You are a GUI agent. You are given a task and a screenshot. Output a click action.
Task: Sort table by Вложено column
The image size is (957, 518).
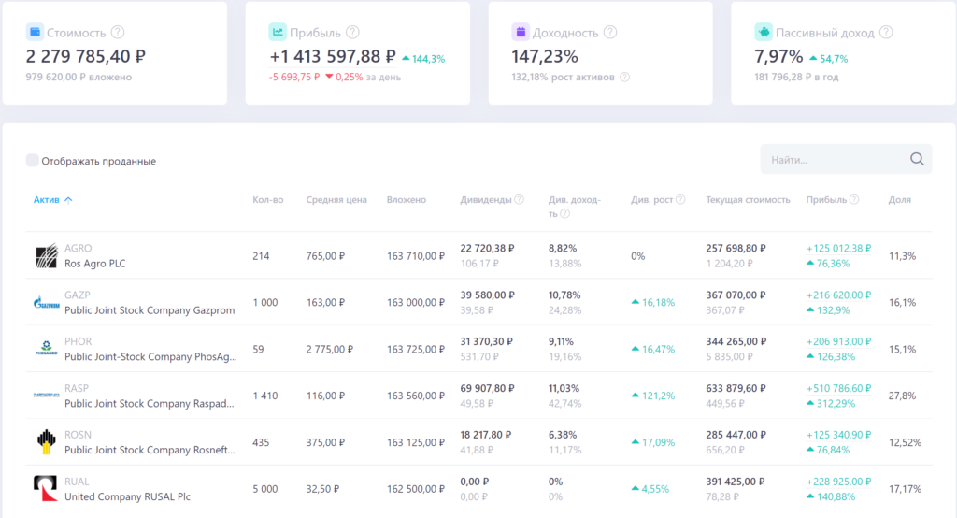[407, 200]
